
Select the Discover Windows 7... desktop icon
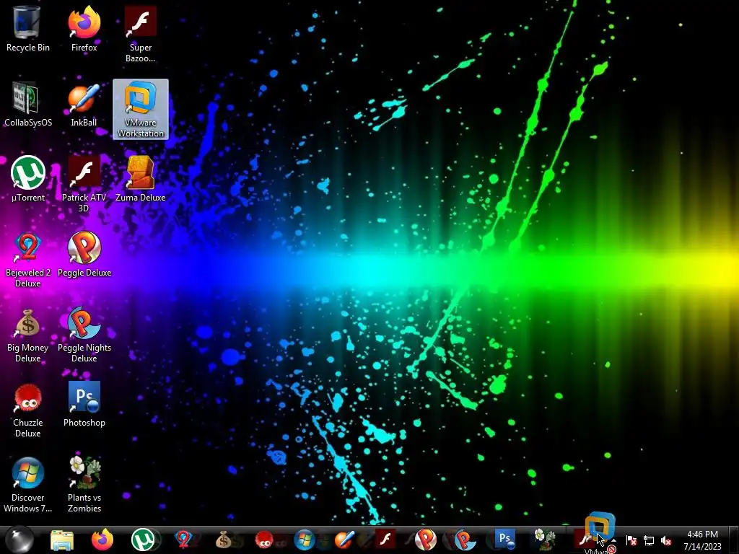(x=27, y=484)
